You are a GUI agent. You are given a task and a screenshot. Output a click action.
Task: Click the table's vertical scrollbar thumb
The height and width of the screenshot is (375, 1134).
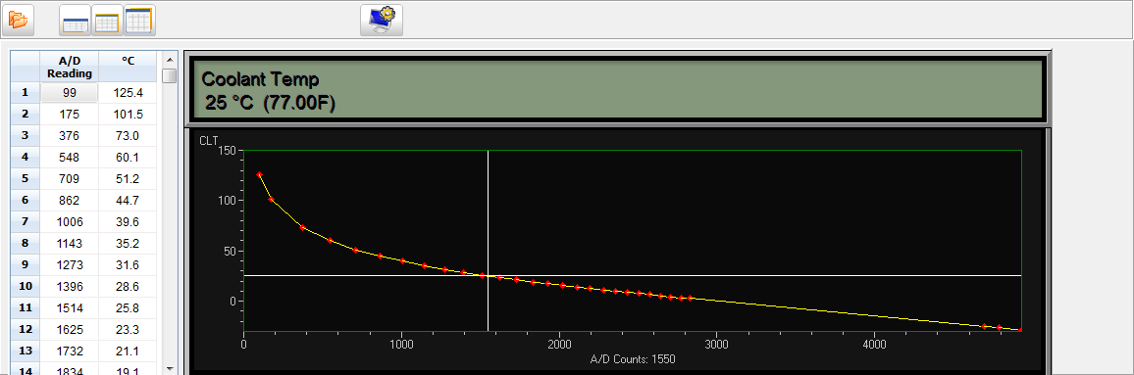(170, 75)
